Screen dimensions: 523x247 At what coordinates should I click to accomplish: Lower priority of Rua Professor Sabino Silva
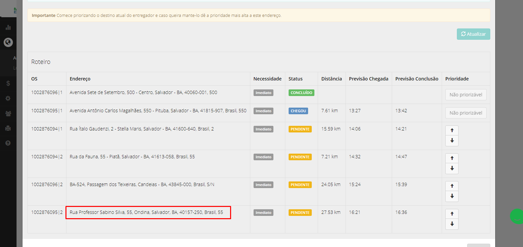[x=452, y=224]
